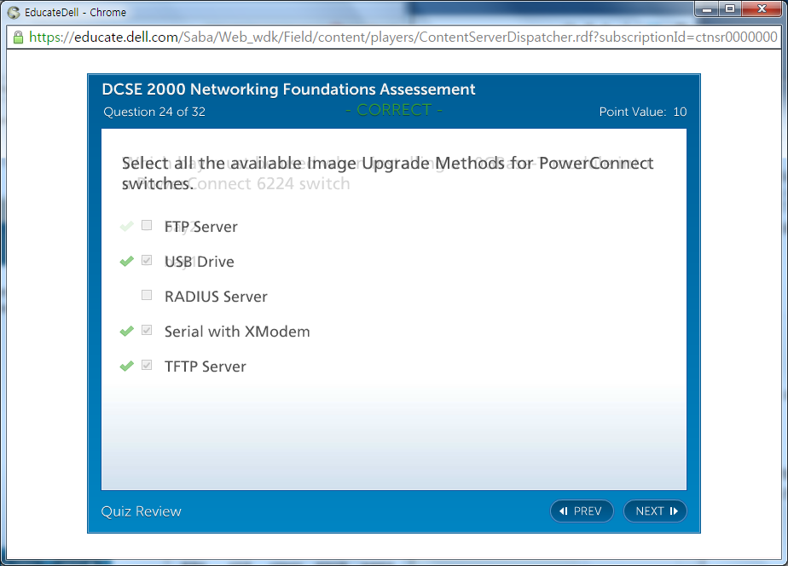Advance using the NEXT button
This screenshot has width=788, height=566.
(655, 511)
